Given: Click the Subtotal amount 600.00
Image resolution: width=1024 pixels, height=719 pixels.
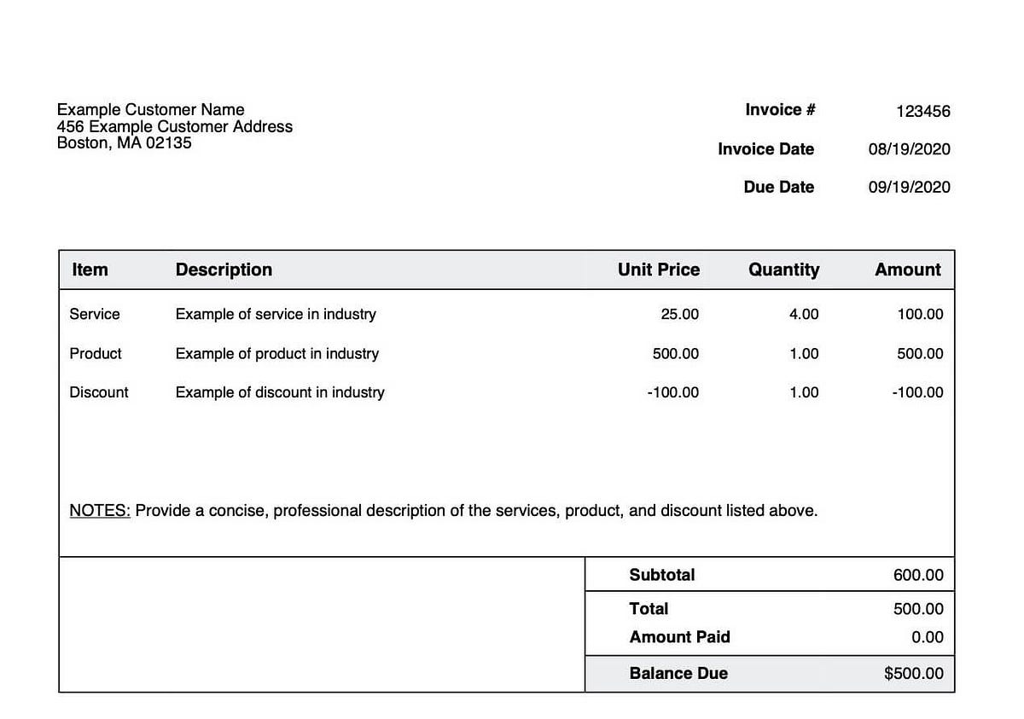Looking at the screenshot, I should point(918,575).
